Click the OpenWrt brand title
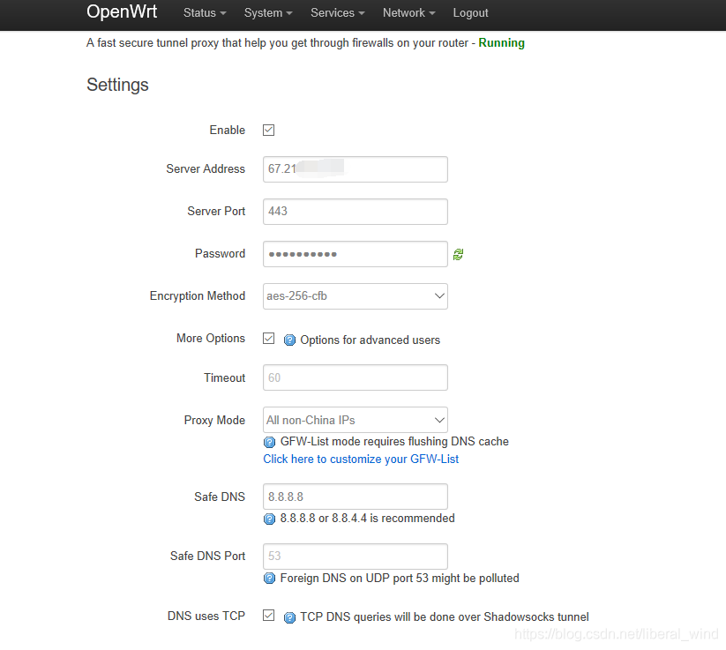This screenshot has width=726, height=650. (x=122, y=12)
